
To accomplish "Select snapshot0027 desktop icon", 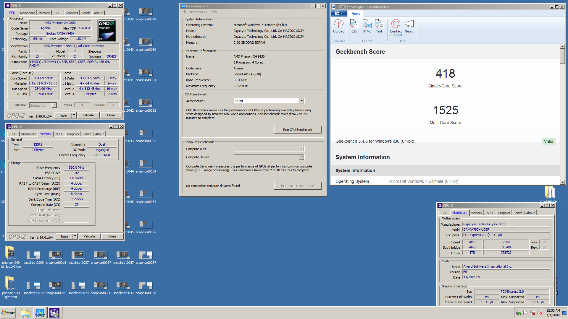I will [78, 258].
